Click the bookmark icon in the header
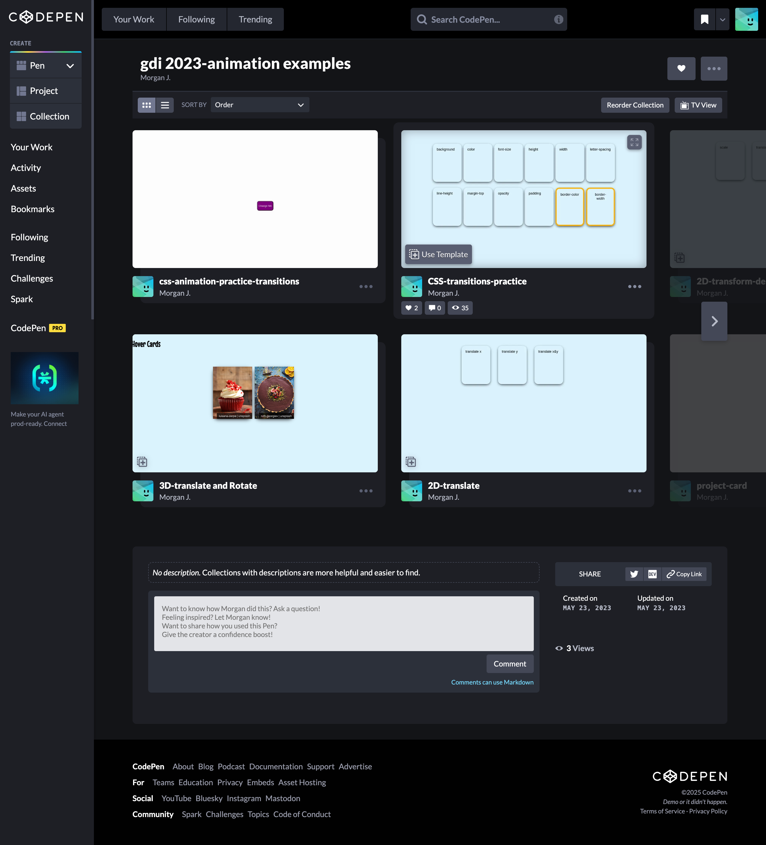Screen dimensions: 766x845 pos(704,19)
